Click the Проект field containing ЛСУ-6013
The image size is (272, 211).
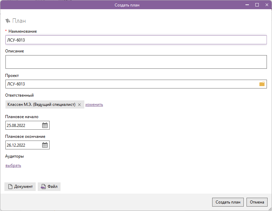coord(131,84)
